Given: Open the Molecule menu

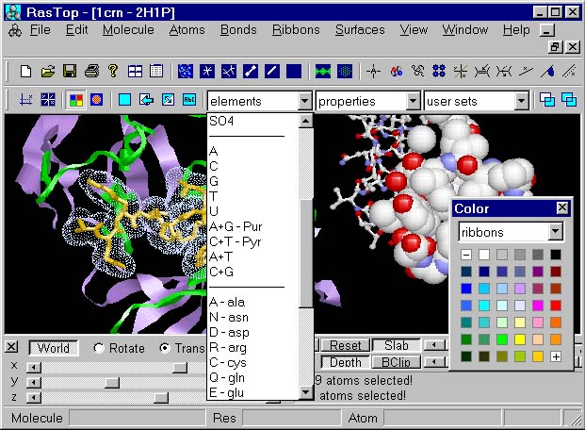Looking at the screenshot, I should click(x=128, y=30).
